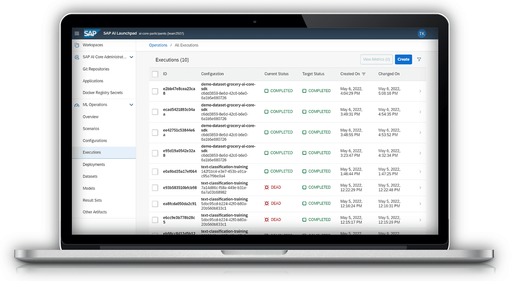Open details arrow for execution ecad5421893c04aa
Image resolution: width=512 pixels, height=281 pixels.
click(x=420, y=112)
